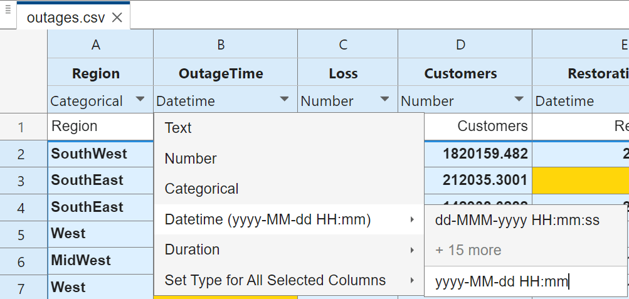This screenshot has width=629, height=299.
Task: Choose Text from the type menu
Action: [x=289, y=128]
